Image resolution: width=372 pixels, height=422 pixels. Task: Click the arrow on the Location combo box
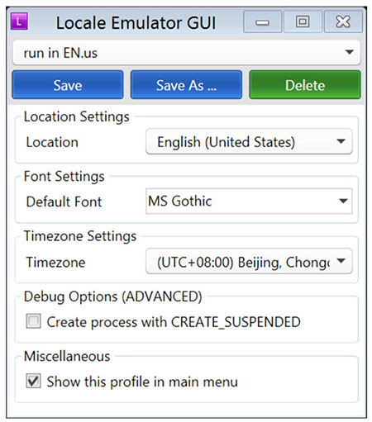[x=341, y=141]
